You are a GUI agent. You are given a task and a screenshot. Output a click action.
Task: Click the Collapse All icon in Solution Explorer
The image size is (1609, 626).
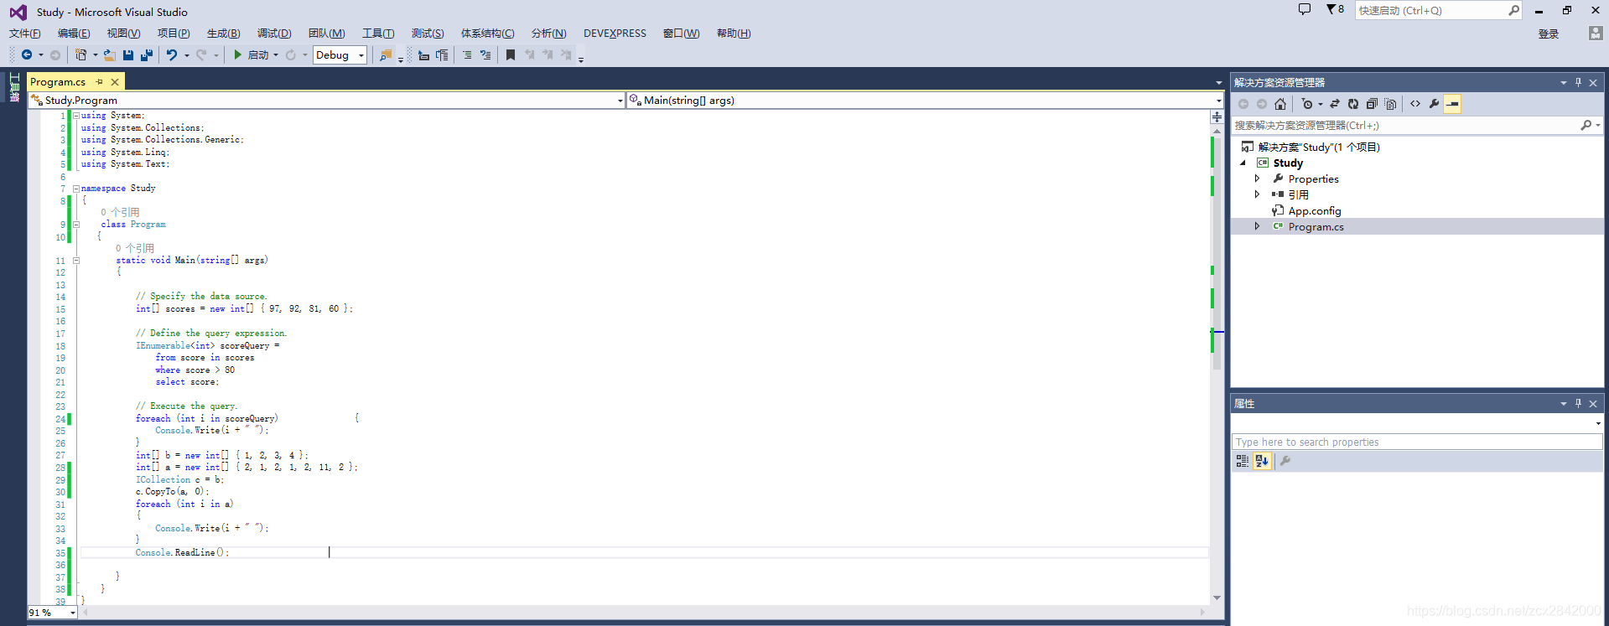point(1372,104)
